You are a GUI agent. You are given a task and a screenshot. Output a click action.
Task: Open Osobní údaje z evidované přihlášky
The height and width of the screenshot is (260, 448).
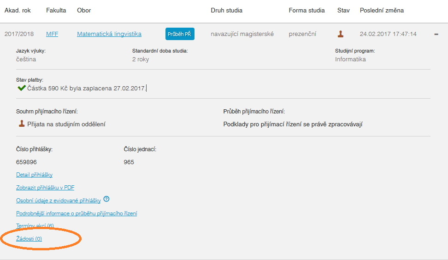(x=59, y=201)
